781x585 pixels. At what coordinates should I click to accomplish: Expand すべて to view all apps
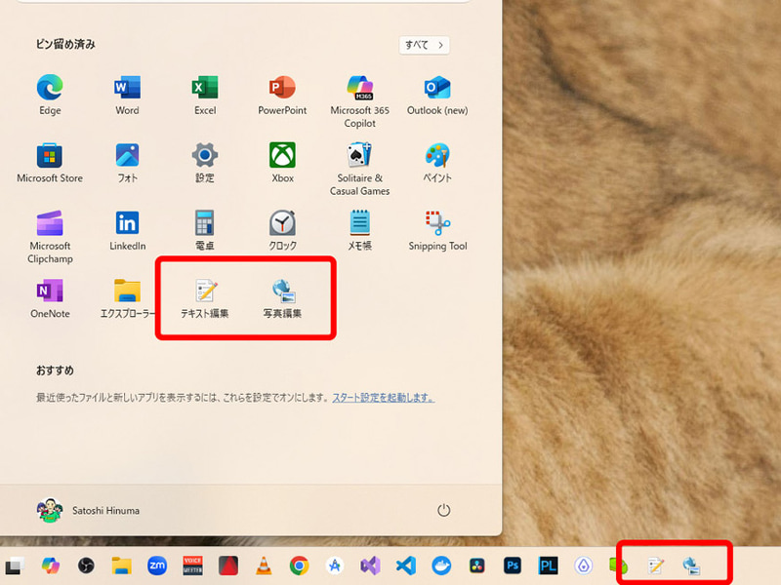(424, 45)
